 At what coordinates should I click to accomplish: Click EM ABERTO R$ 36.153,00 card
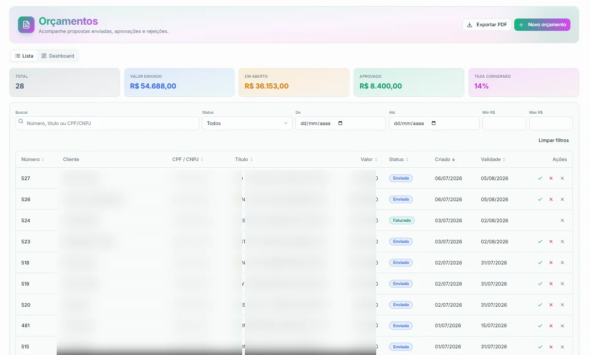[x=294, y=82]
